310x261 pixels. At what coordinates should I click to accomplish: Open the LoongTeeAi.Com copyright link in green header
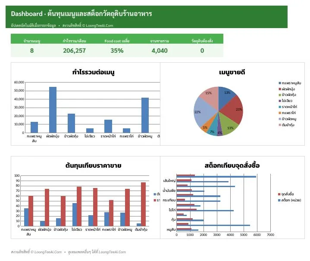pyautogui.click(x=88, y=25)
